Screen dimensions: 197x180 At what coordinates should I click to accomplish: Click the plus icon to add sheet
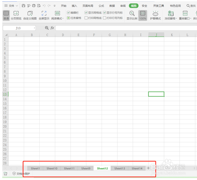pyautogui.click(x=148, y=168)
